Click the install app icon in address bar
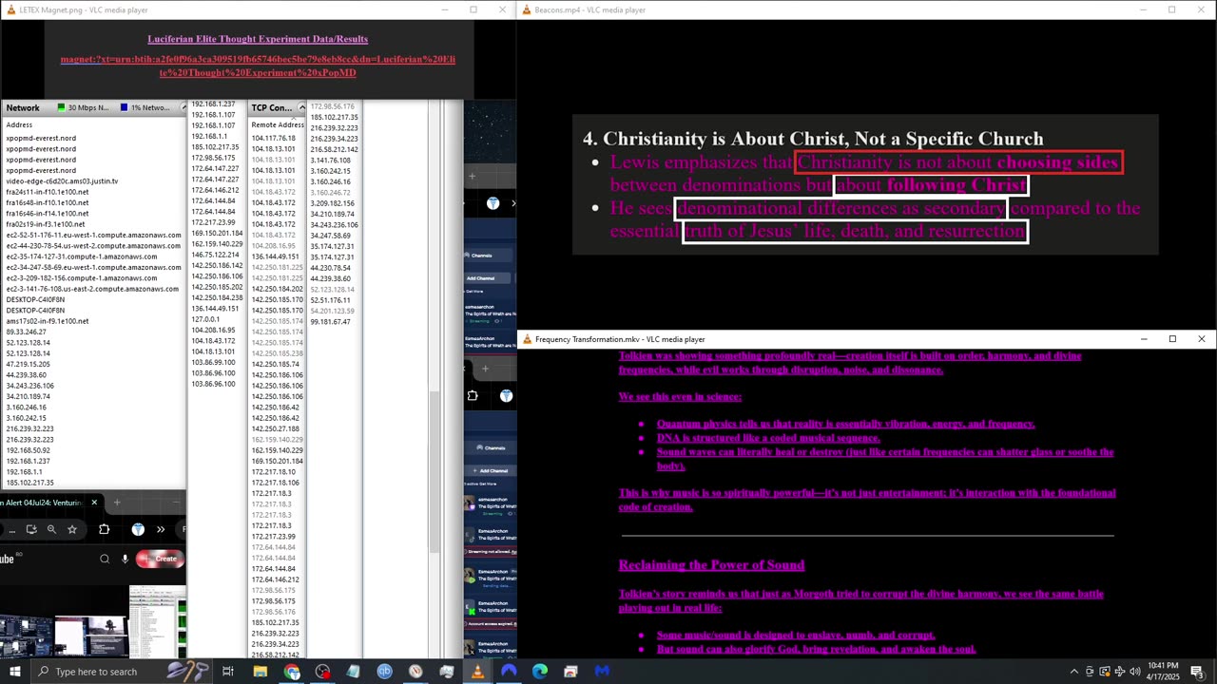The image size is (1217, 684). (x=31, y=529)
